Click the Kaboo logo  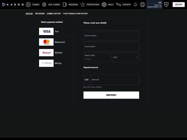(x=13, y=4)
